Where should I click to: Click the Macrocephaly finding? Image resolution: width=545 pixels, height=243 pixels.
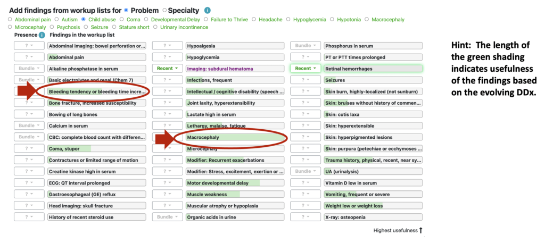[235, 138]
